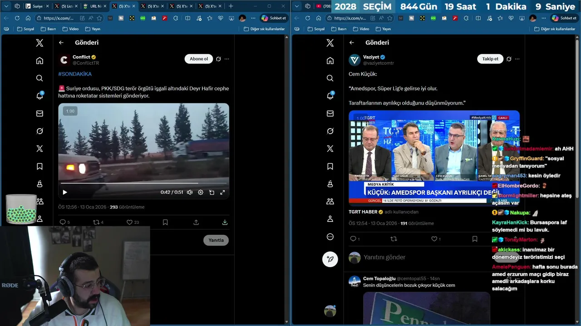Repost the Vaziyet post
Screen dimensions: 581x326
(394, 239)
